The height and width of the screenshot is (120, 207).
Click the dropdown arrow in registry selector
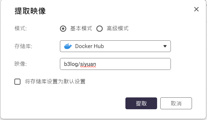click(165, 46)
